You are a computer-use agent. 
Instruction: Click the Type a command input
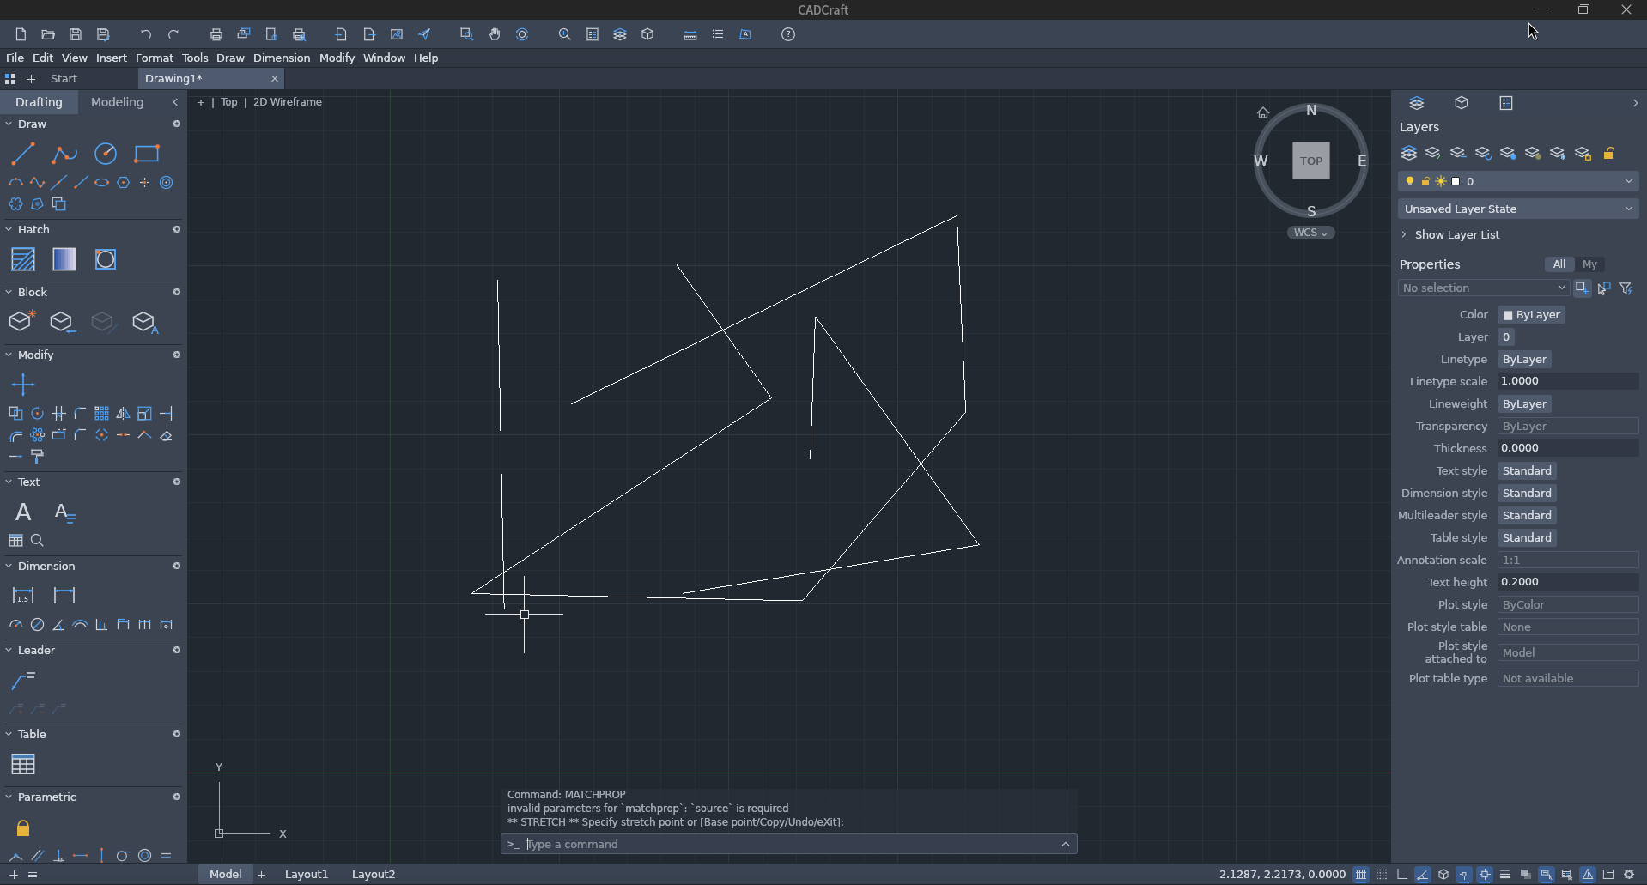[x=788, y=844]
